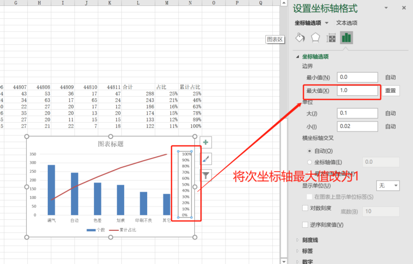Select the secondary percentage axis on chart
This screenshot has width=413, height=264.
pyautogui.click(x=185, y=184)
